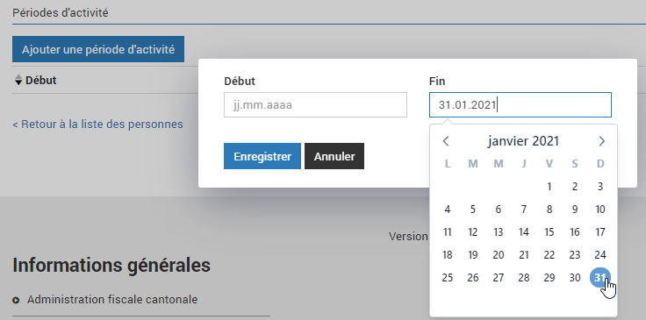Select day 4 in calendar
The width and height of the screenshot is (646, 320).
(x=448, y=210)
